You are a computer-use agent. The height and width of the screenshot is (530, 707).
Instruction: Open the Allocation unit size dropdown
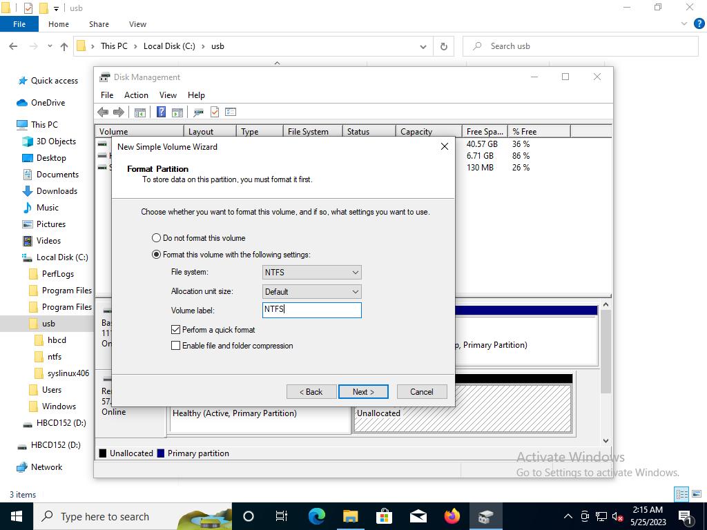311,292
